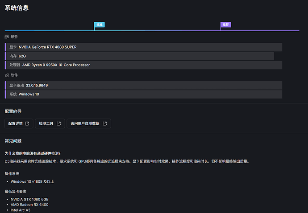The width and height of the screenshot is (308, 213).
Task: Click the 推荐 marker flag
Action: coord(226,25)
